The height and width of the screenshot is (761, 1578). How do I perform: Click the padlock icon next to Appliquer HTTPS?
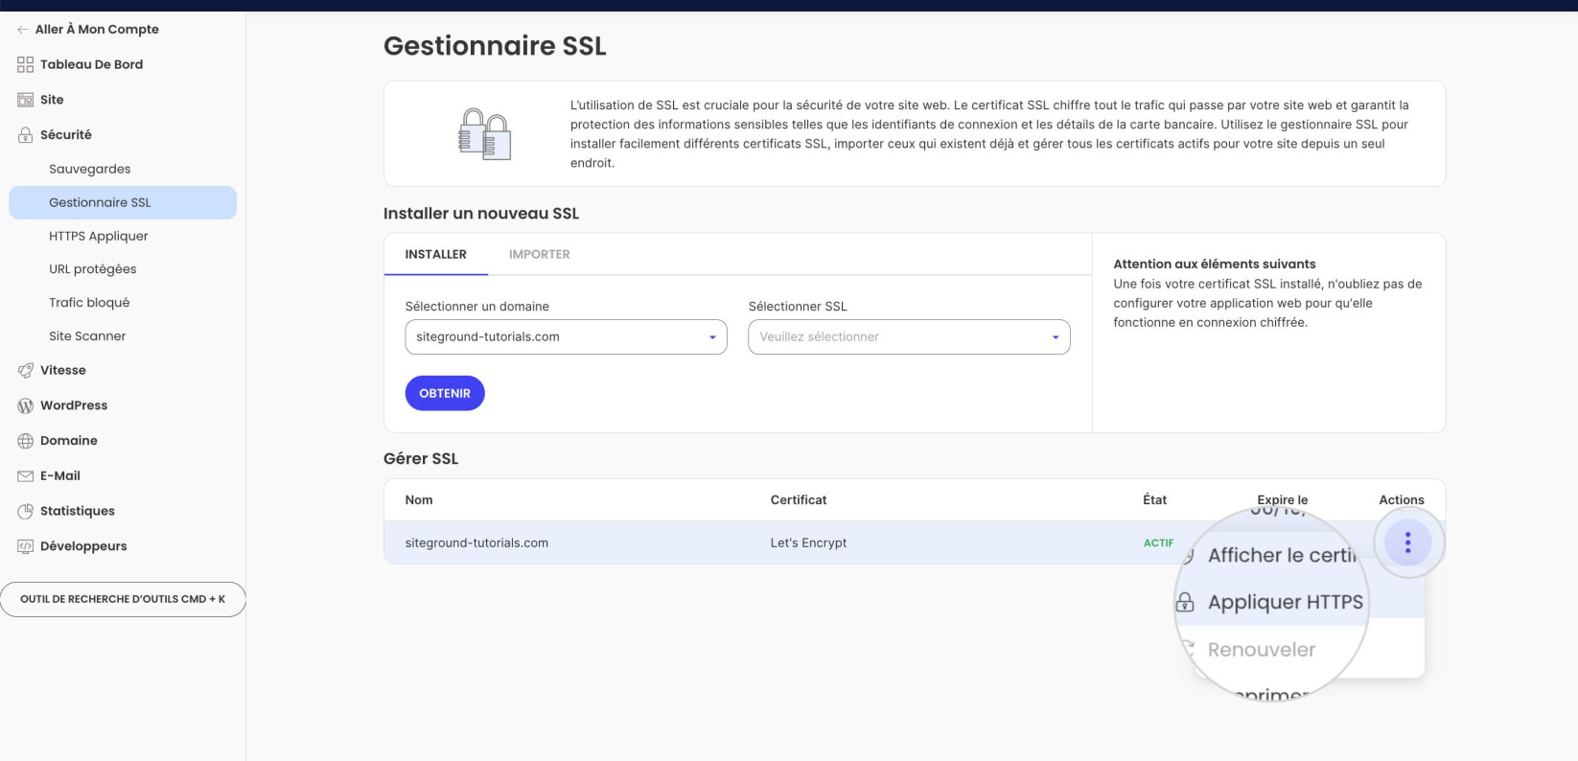click(x=1185, y=602)
